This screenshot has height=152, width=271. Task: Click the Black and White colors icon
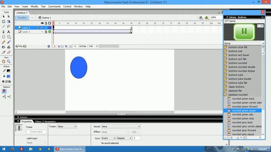tap(3, 81)
